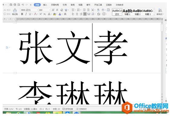The height and width of the screenshot is (116, 171).
Task: Click the 拼写检查 spell check status item
Action: tap(67, 109)
